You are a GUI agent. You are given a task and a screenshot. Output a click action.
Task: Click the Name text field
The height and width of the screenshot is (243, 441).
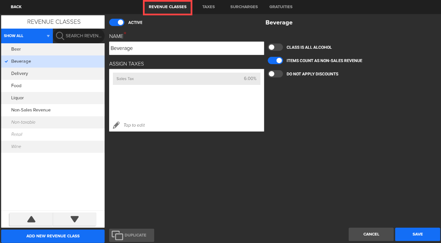(186, 48)
